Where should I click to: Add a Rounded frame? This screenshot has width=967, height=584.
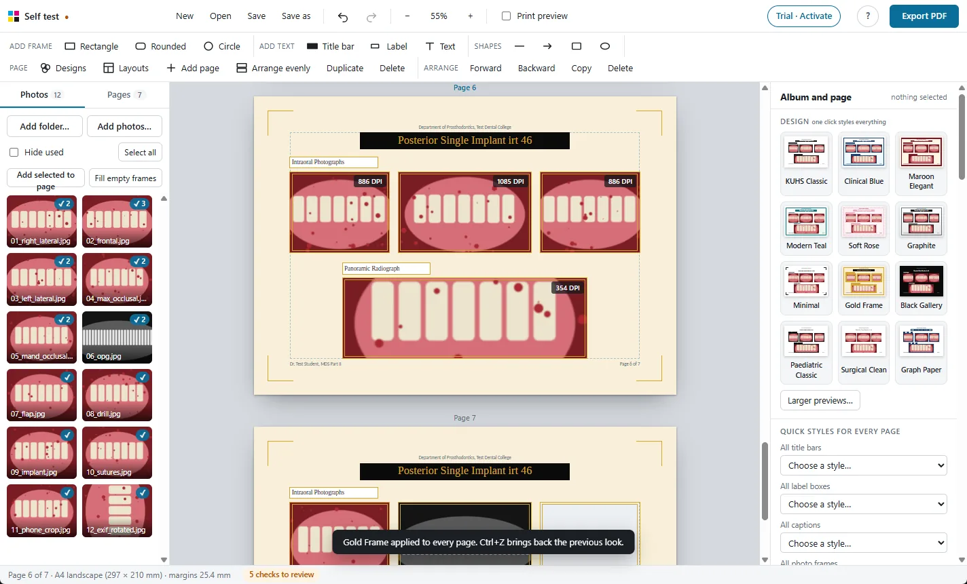[161, 46]
